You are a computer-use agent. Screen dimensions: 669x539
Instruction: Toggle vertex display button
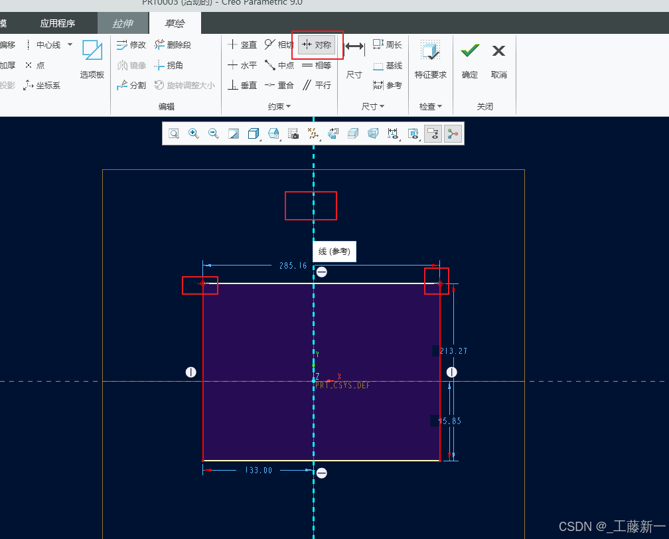pos(453,133)
